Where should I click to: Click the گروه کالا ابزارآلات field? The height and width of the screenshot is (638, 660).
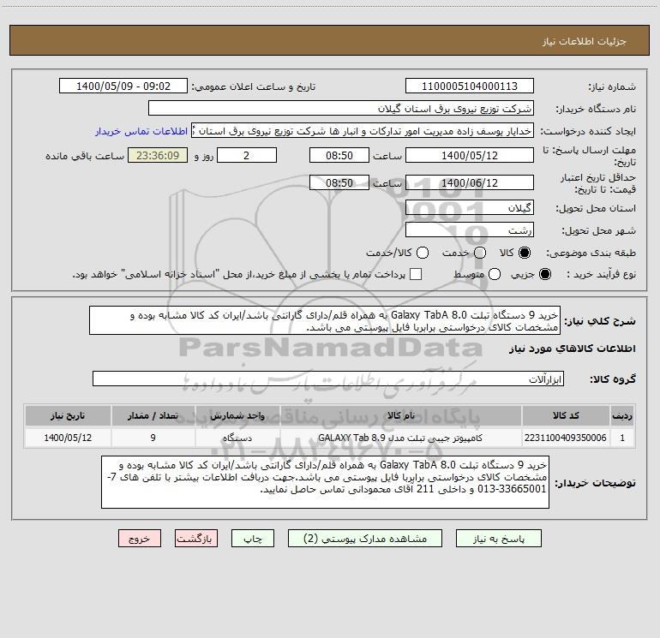(x=328, y=379)
